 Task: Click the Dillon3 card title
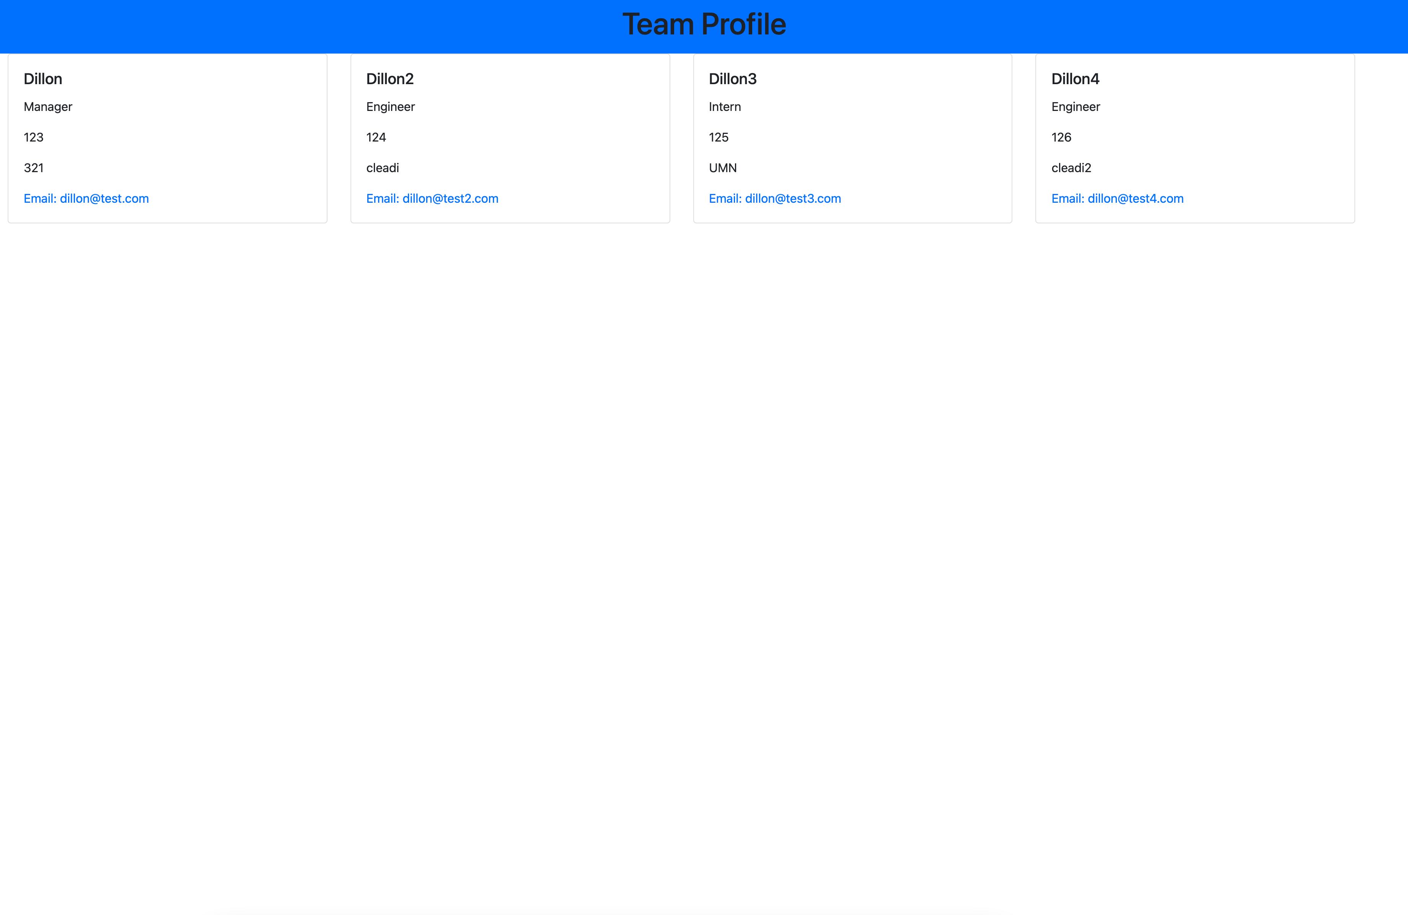(x=732, y=79)
